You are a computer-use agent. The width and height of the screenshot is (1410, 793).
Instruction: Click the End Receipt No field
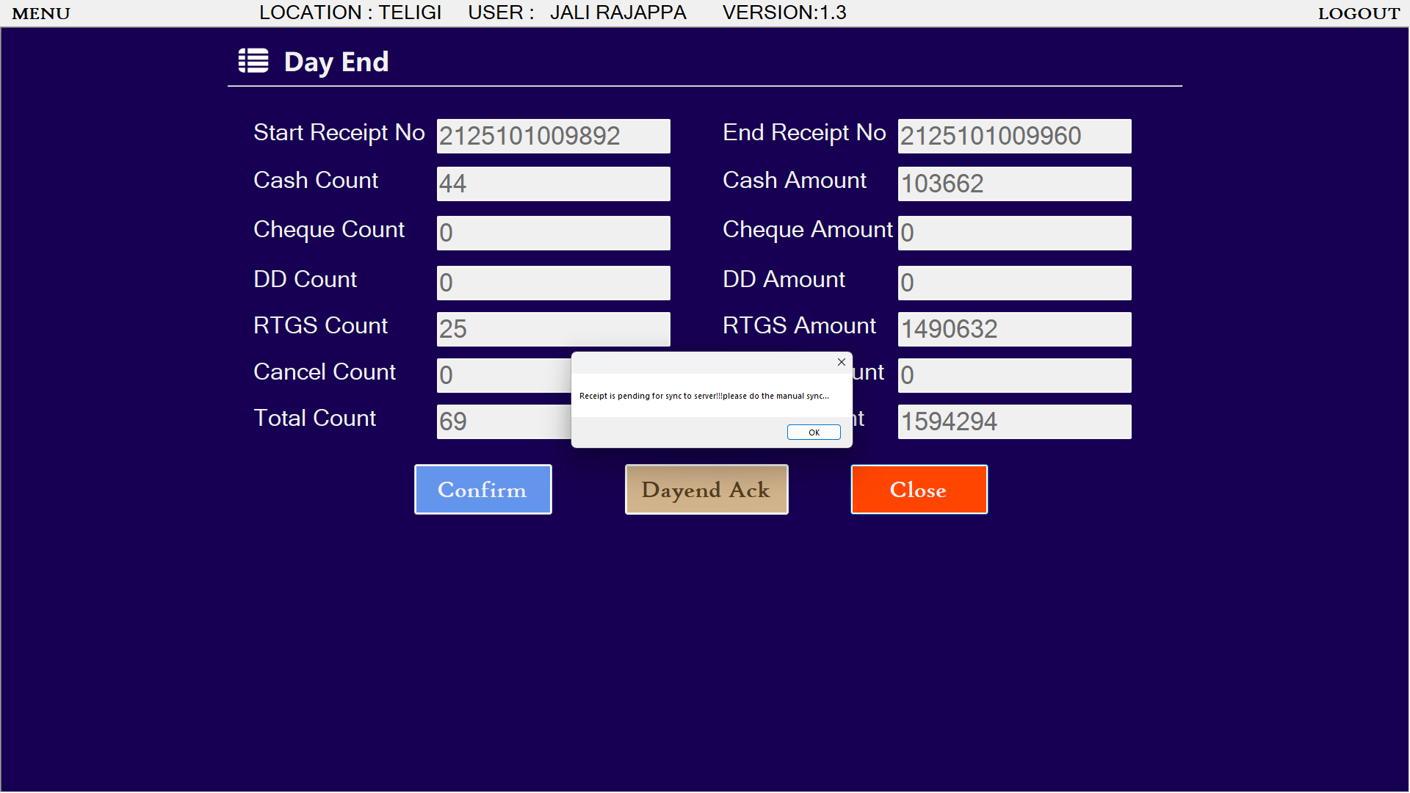click(x=1014, y=137)
